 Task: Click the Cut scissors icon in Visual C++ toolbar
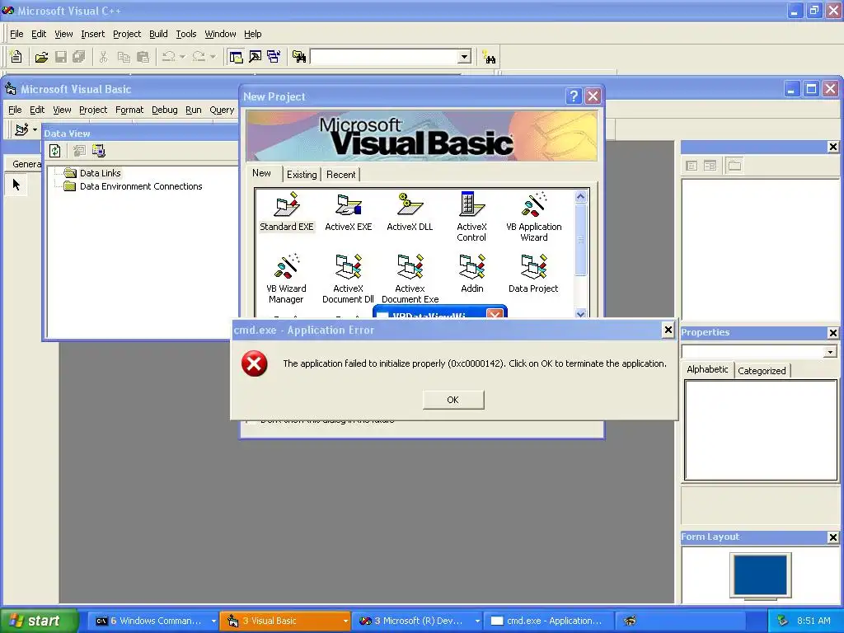click(x=103, y=57)
